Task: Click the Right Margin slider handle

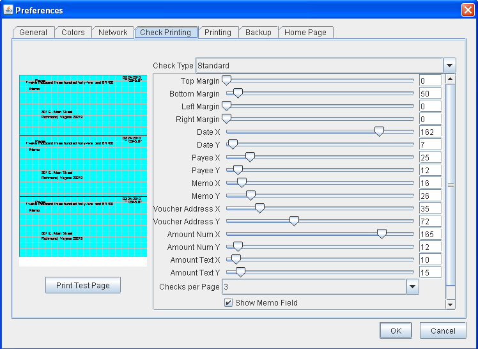Action: click(x=226, y=119)
